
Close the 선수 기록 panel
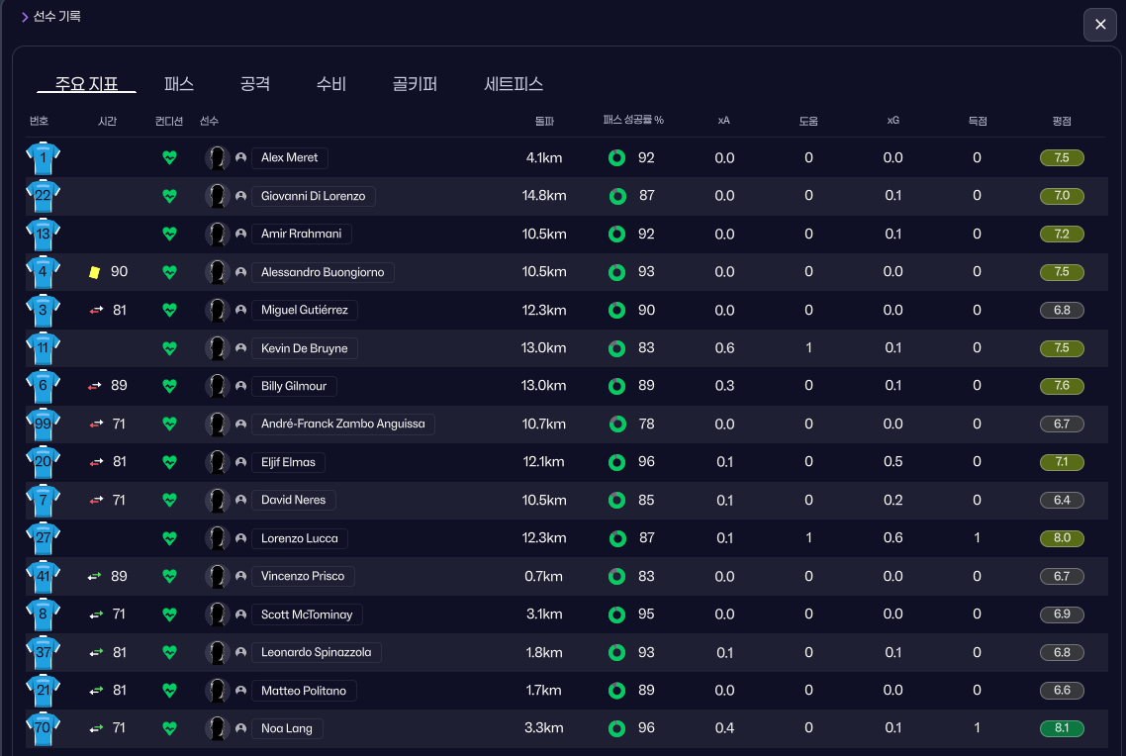pos(1100,25)
